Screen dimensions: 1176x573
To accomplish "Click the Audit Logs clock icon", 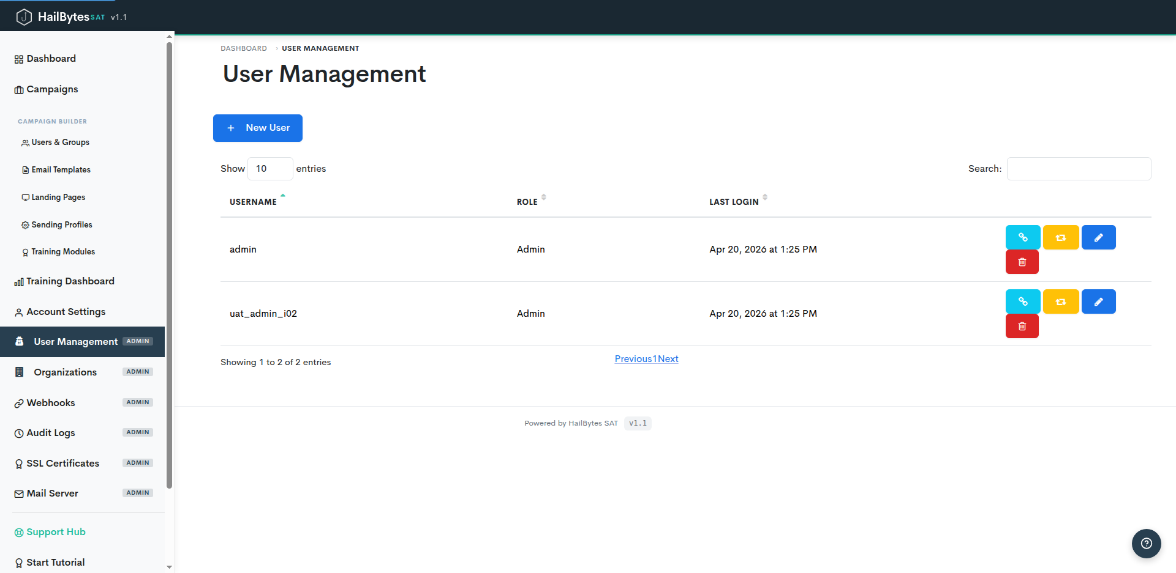I will (19, 434).
